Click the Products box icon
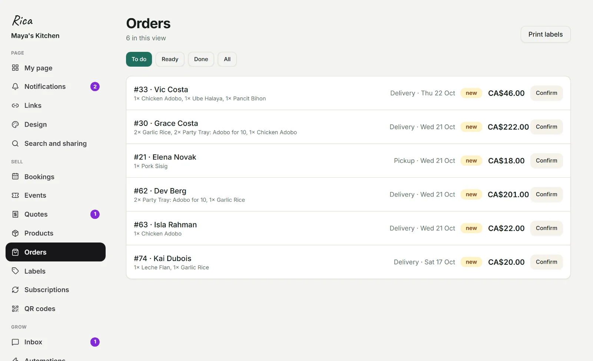Viewport: 593px width, 361px height. click(15, 233)
